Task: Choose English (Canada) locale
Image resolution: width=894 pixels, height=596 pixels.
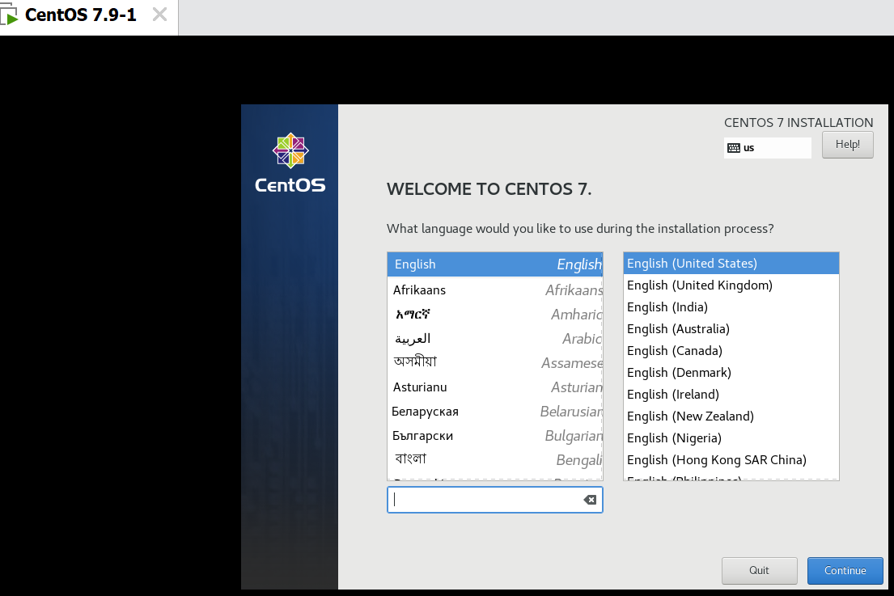Action: point(731,351)
